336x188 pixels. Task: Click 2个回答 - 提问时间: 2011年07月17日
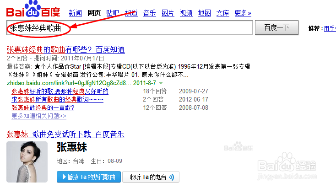pyautogui.click(x=55, y=58)
